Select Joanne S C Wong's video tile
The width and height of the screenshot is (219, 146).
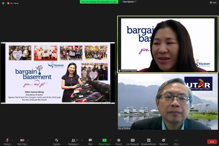click(168, 44)
